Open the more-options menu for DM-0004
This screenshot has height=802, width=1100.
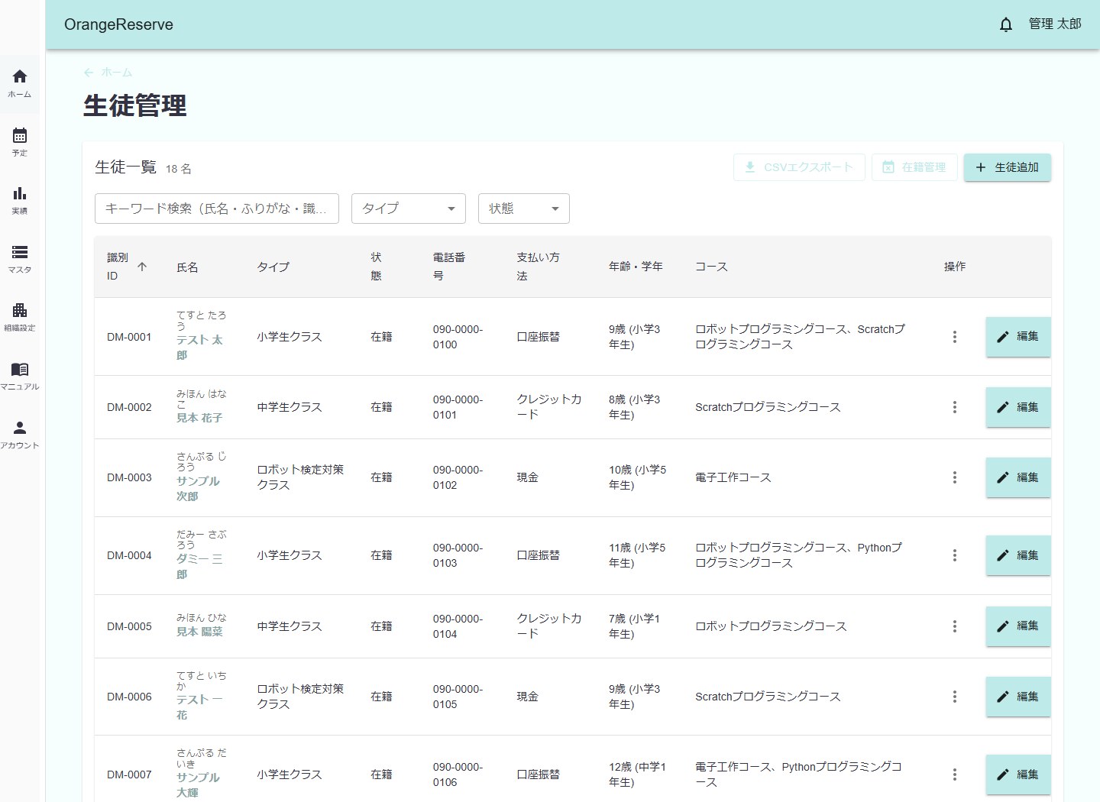coord(954,555)
